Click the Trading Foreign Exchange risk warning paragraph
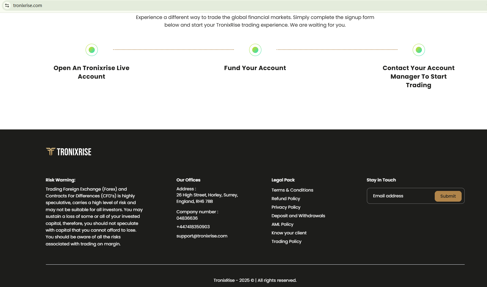487x287 pixels. (94, 216)
